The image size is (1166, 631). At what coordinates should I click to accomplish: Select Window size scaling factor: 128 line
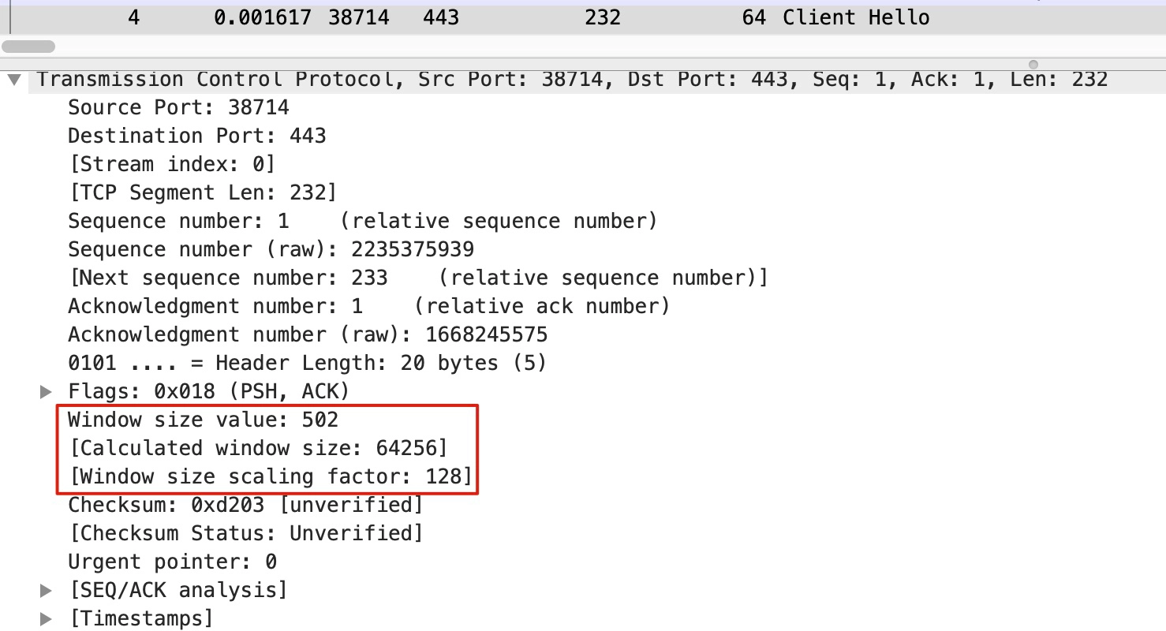point(271,476)
